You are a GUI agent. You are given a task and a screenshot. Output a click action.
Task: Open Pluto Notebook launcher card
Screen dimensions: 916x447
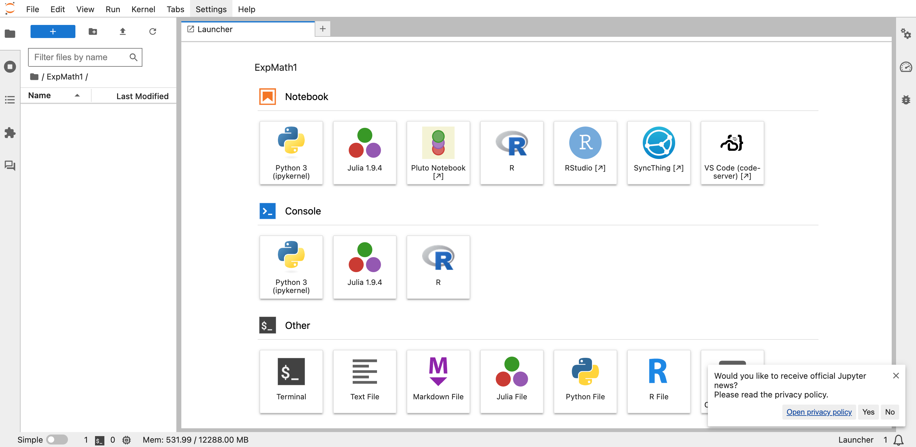coord(438,153)
